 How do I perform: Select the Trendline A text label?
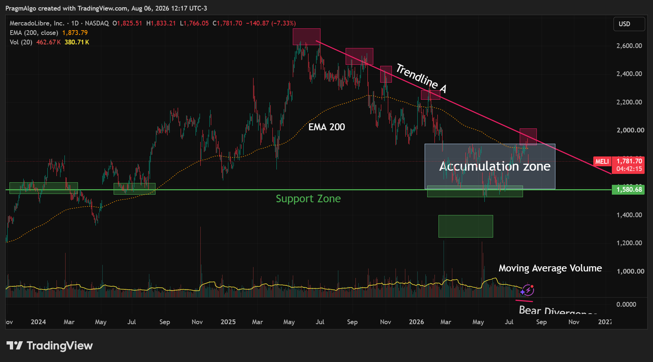pyautogui.click(x=421, y=78)
